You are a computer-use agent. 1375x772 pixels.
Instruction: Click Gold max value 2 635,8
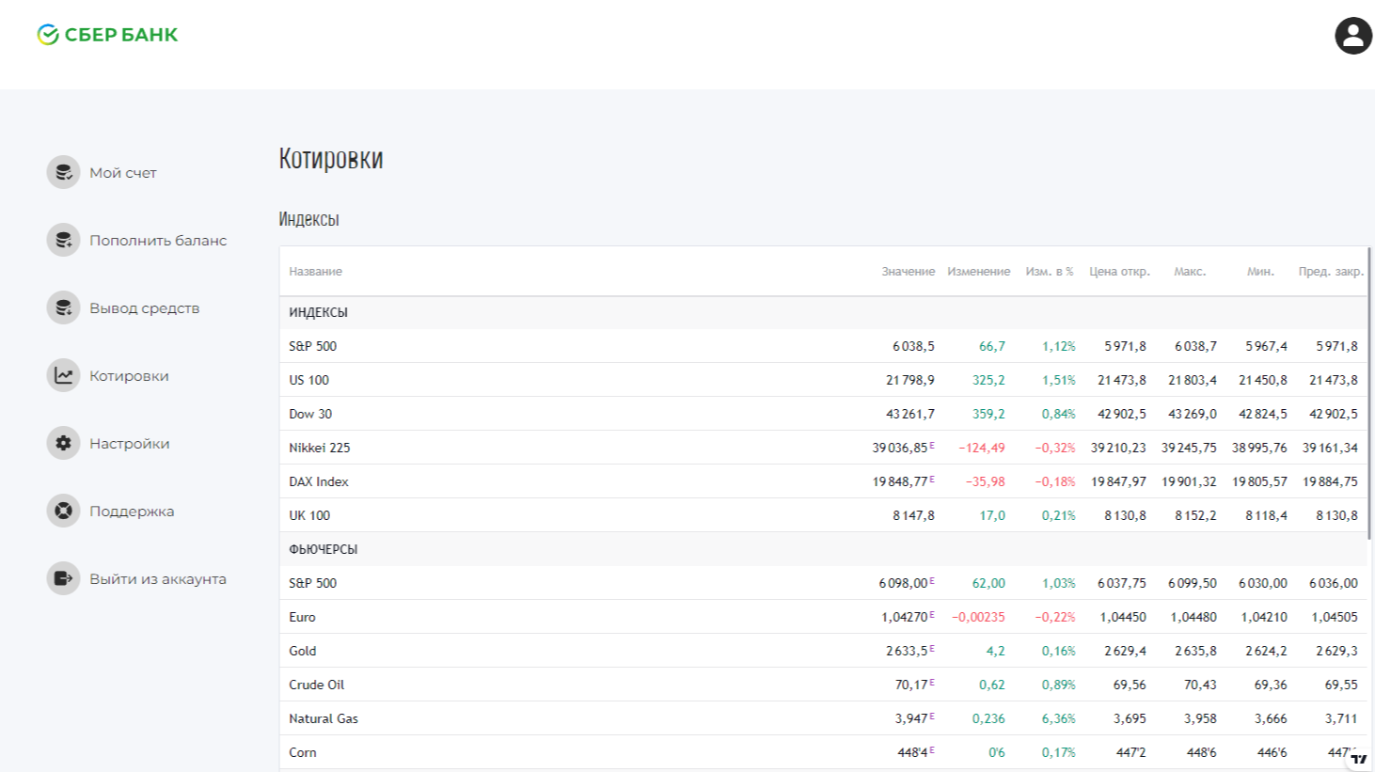click(x=1195, y=651)
